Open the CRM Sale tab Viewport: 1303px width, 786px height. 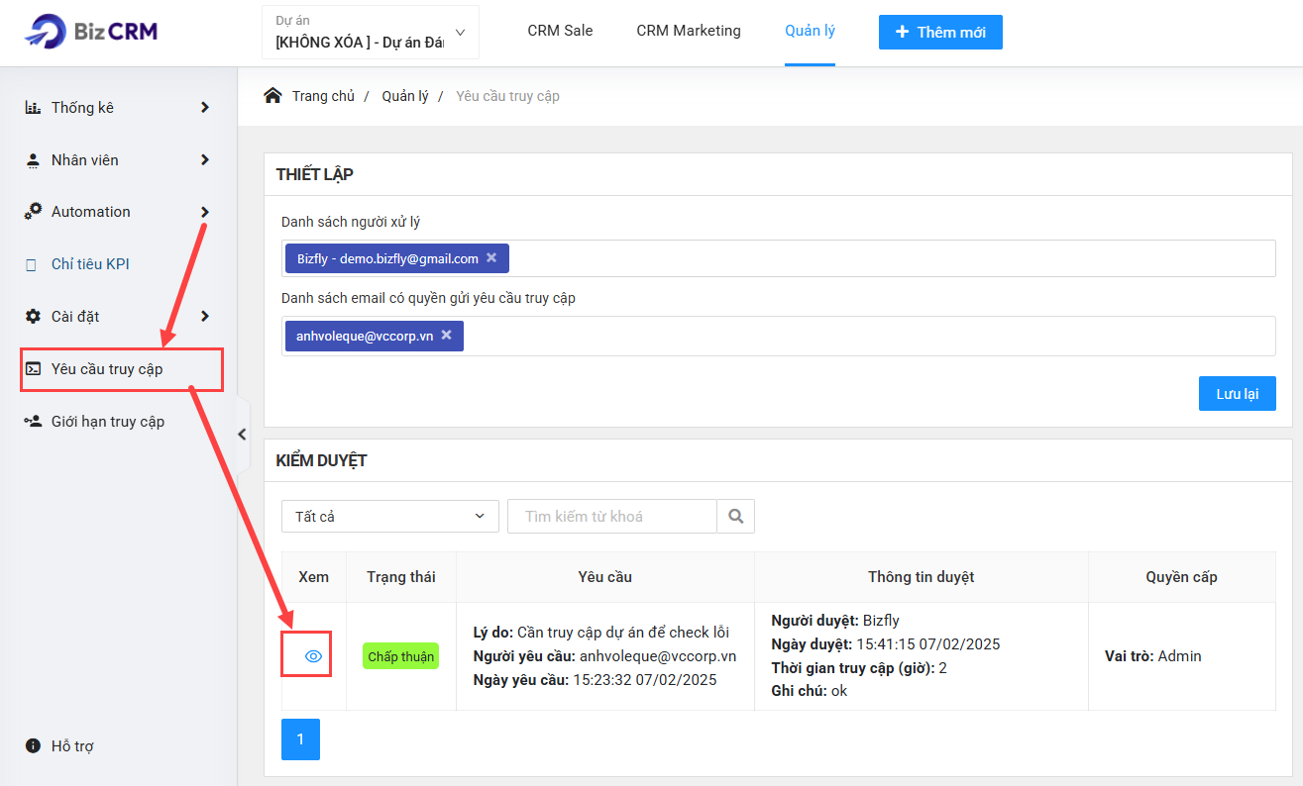560,31
